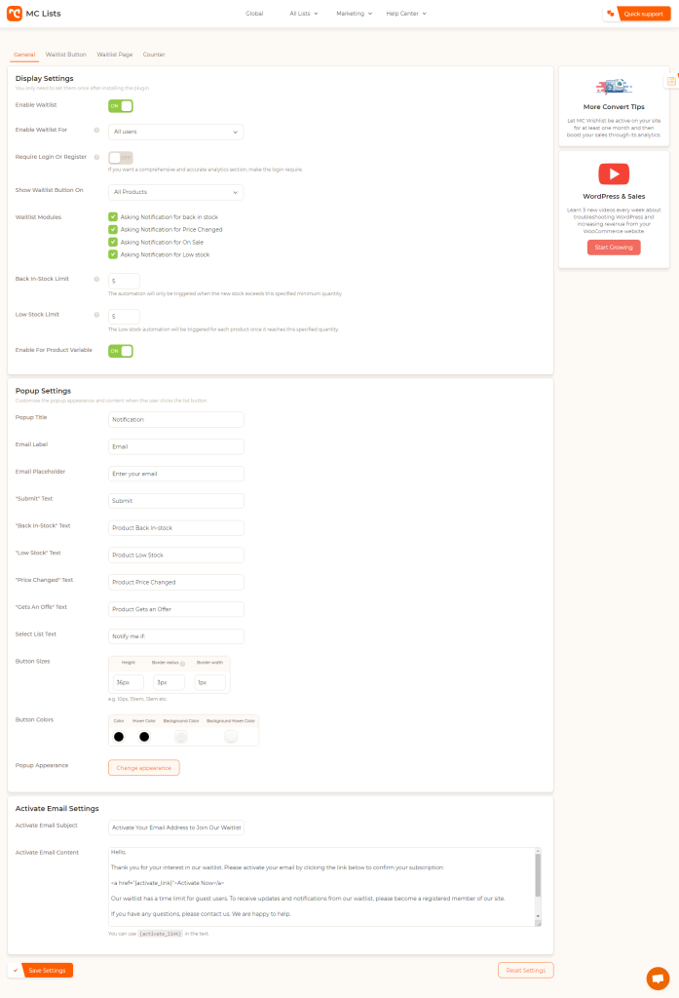
Task: Click the Select List Text field
Action: tap(175, 636)
